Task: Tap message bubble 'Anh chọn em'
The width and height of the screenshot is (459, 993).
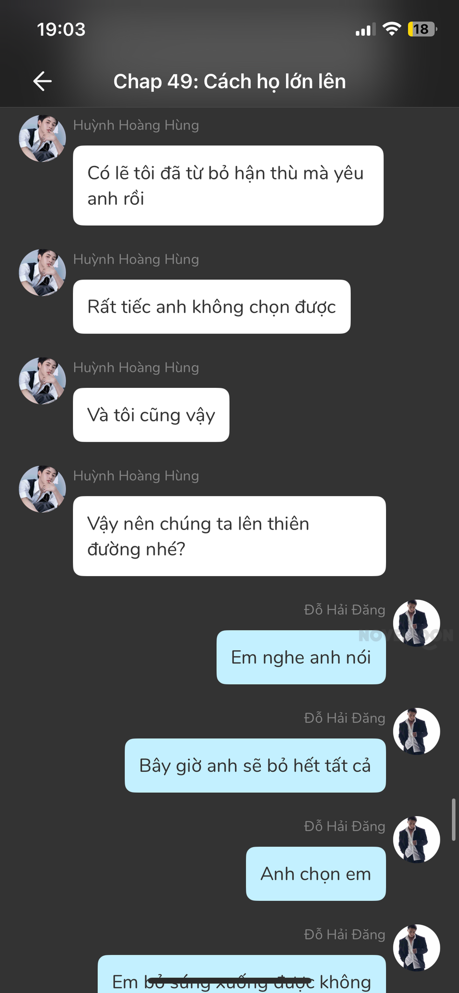Action: tap(316, 874)
